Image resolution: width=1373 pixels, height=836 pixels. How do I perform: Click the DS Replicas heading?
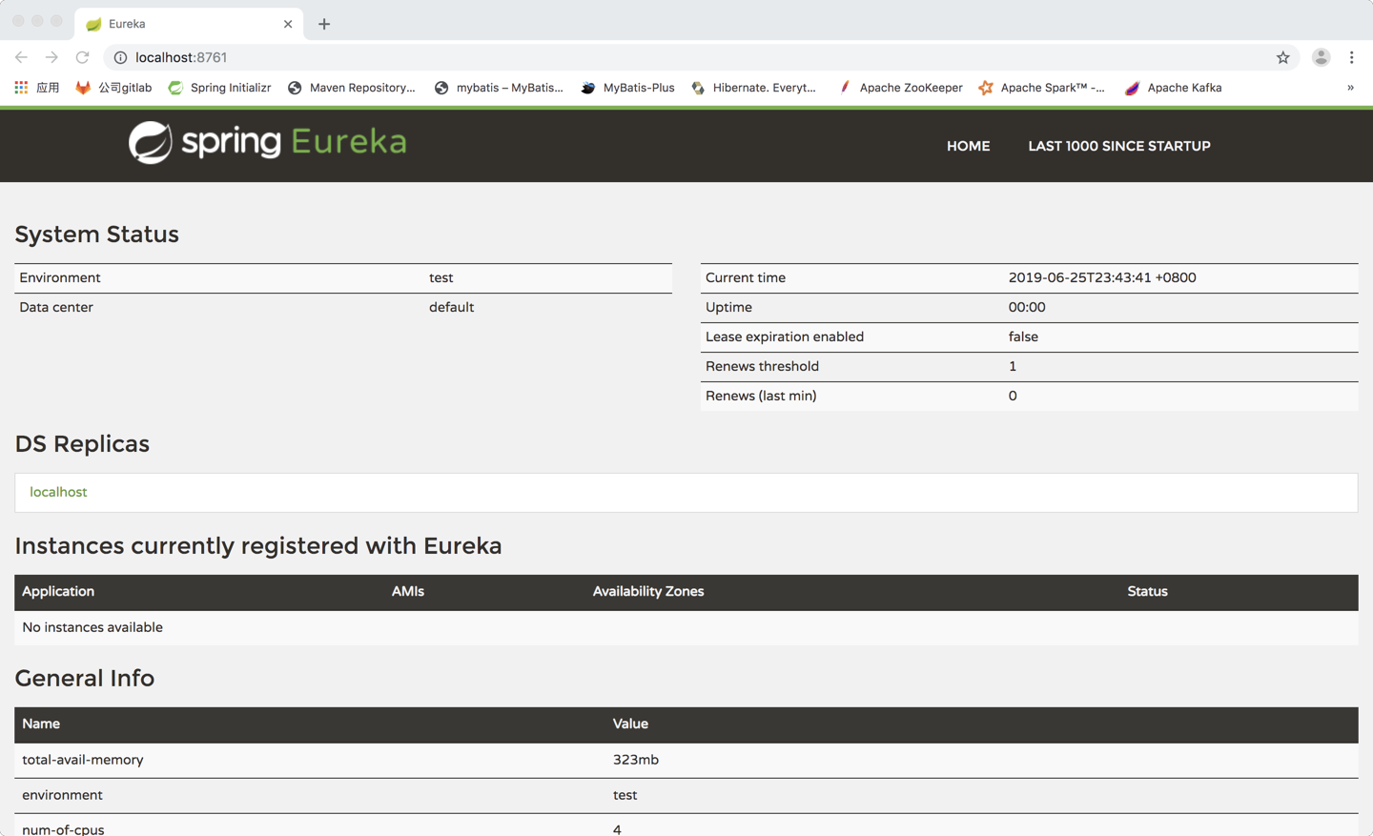pos(82,444)
